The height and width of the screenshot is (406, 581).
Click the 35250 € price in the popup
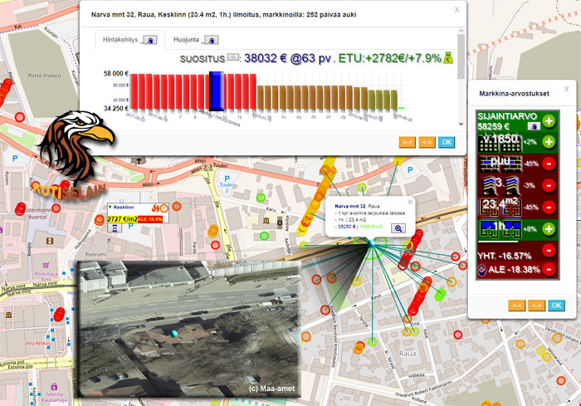(x=346, y=226)
